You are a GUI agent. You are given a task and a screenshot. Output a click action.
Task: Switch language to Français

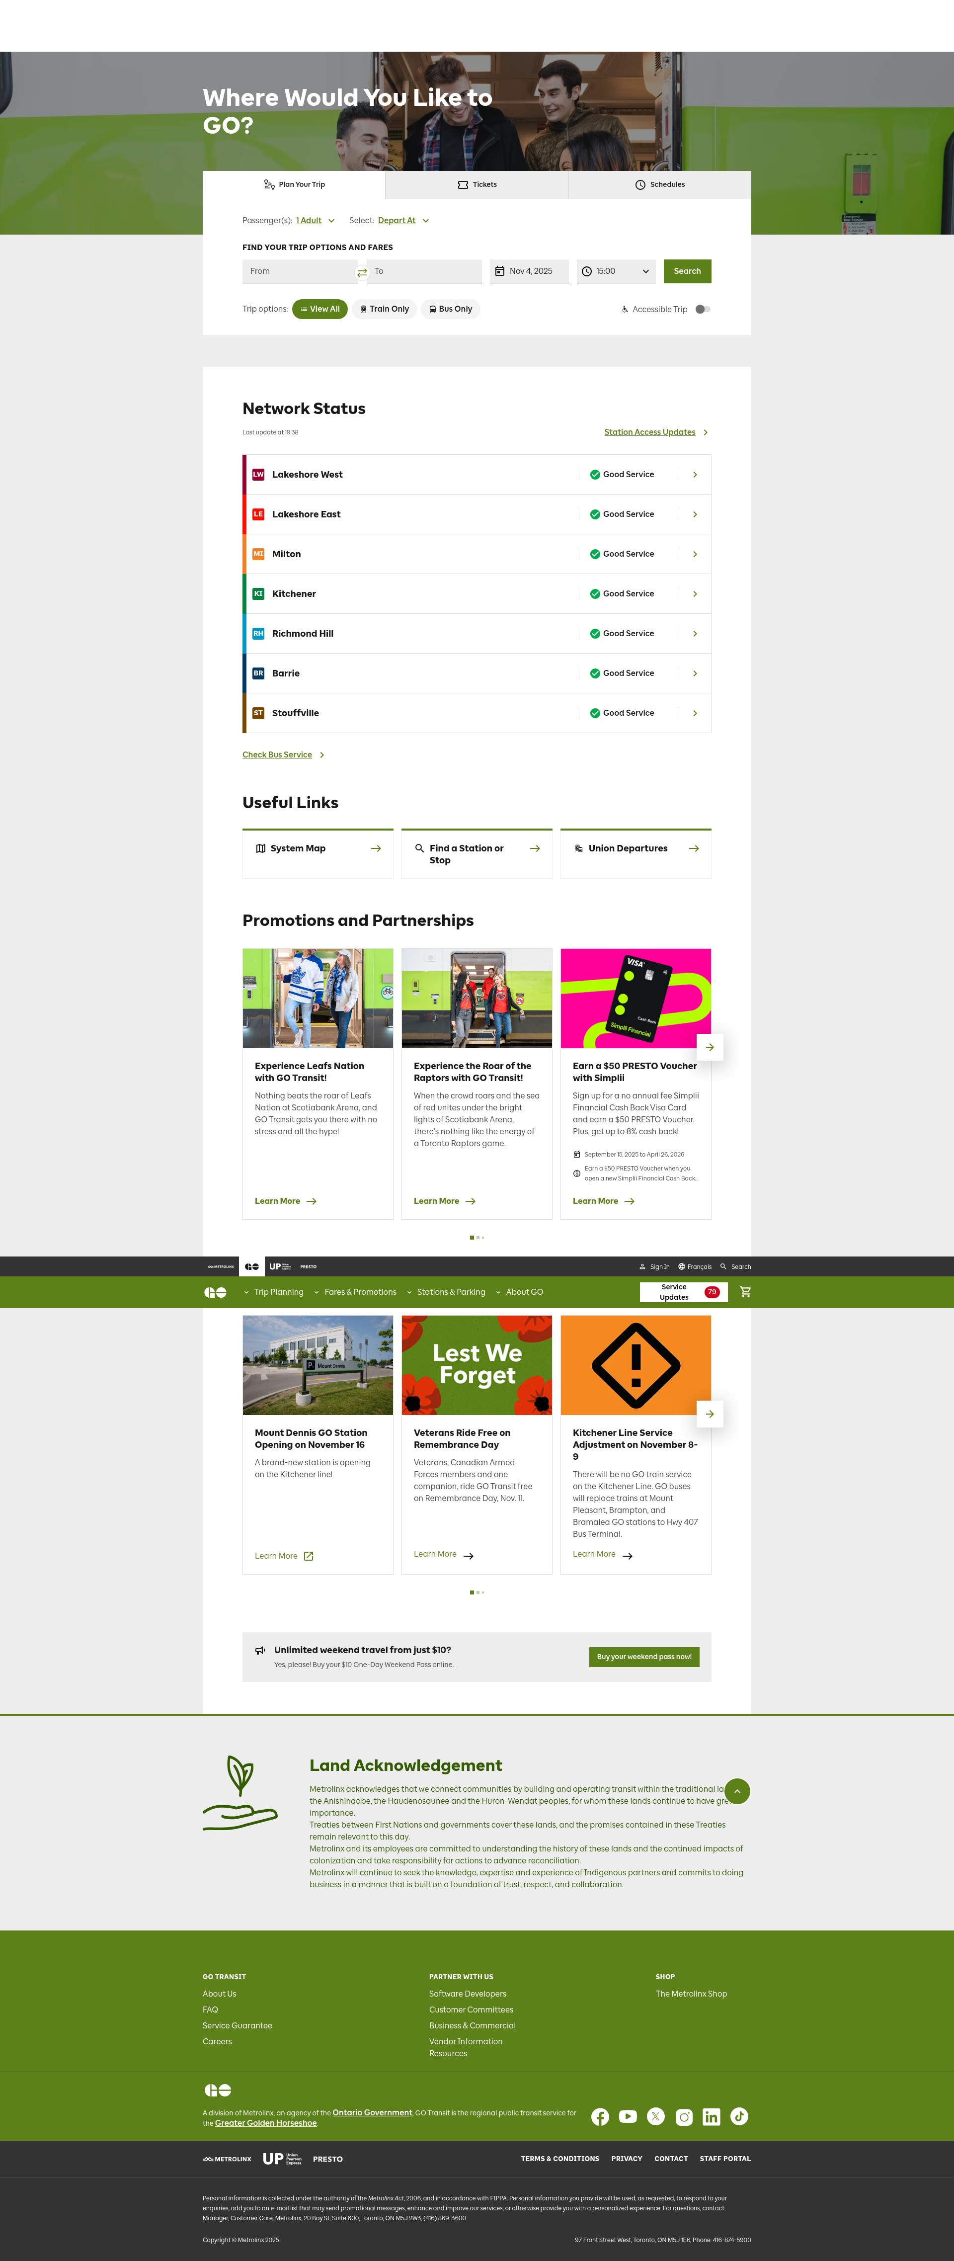[x=694, y=1266]
